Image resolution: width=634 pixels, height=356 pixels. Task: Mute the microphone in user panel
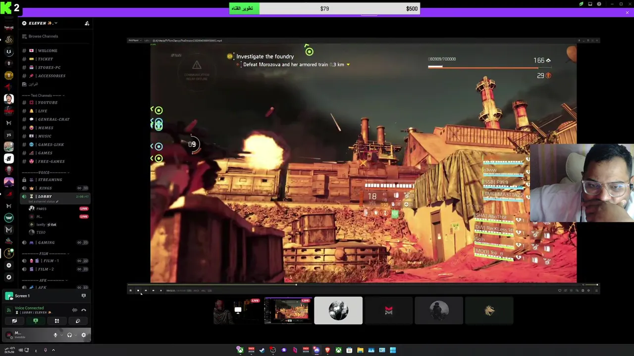(55, 335)
